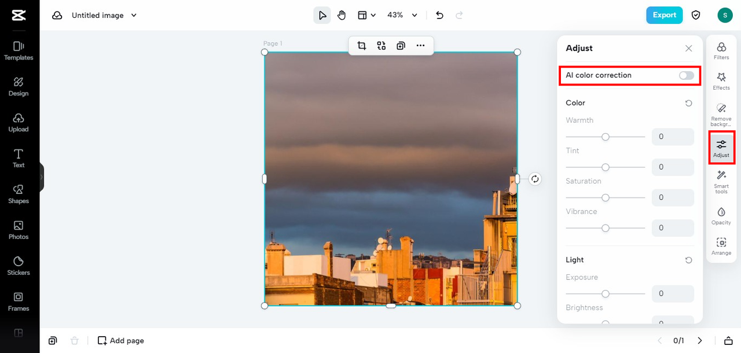Click the Saturation slider
Viewport: 741px width, 353px height.
click(x=605, y=197)
